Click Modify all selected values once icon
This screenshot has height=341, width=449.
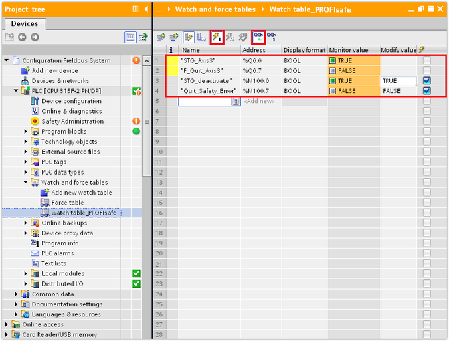(x=217, y=37)
